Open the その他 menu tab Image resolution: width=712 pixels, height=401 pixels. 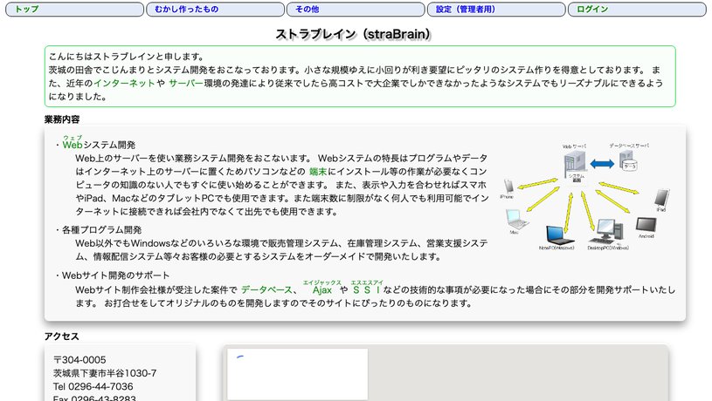tap(356, 9)
